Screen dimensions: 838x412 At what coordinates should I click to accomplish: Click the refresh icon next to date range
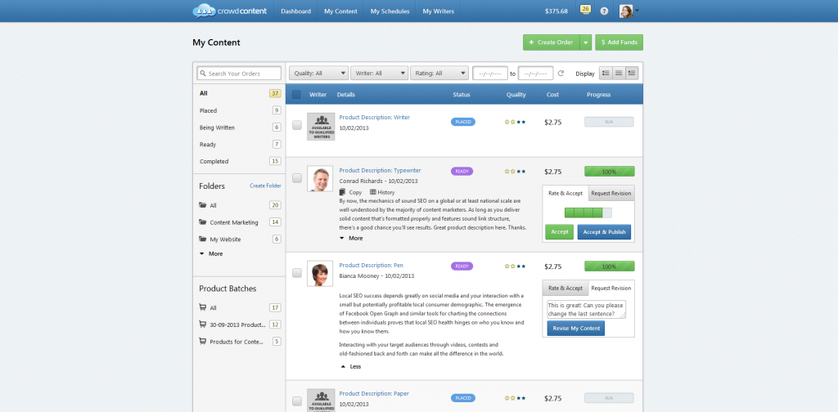[x=561, y=74]
